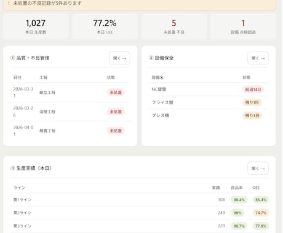The image size is (283, 233).
Task: Click the プレス機 equipment row
Action: [209, 115]
